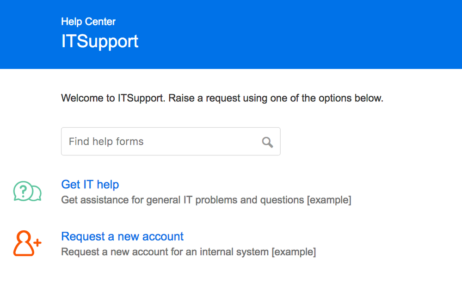Click the question mark inside the chat bubble

[x=23, y=190]
